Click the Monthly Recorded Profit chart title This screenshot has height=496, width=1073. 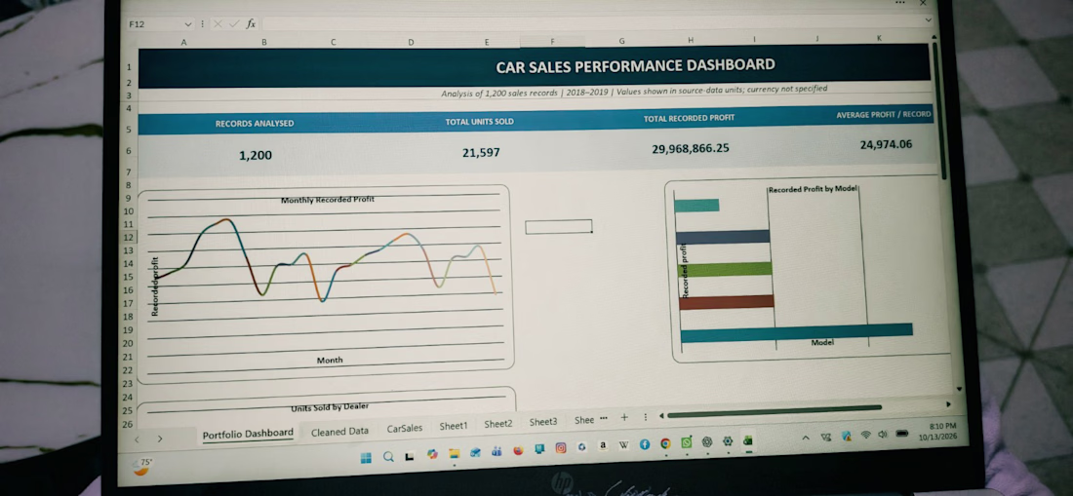[x=327, y=200]
